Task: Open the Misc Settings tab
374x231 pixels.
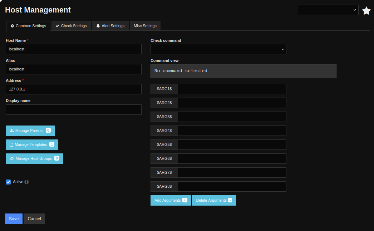Action: (145, 26)
